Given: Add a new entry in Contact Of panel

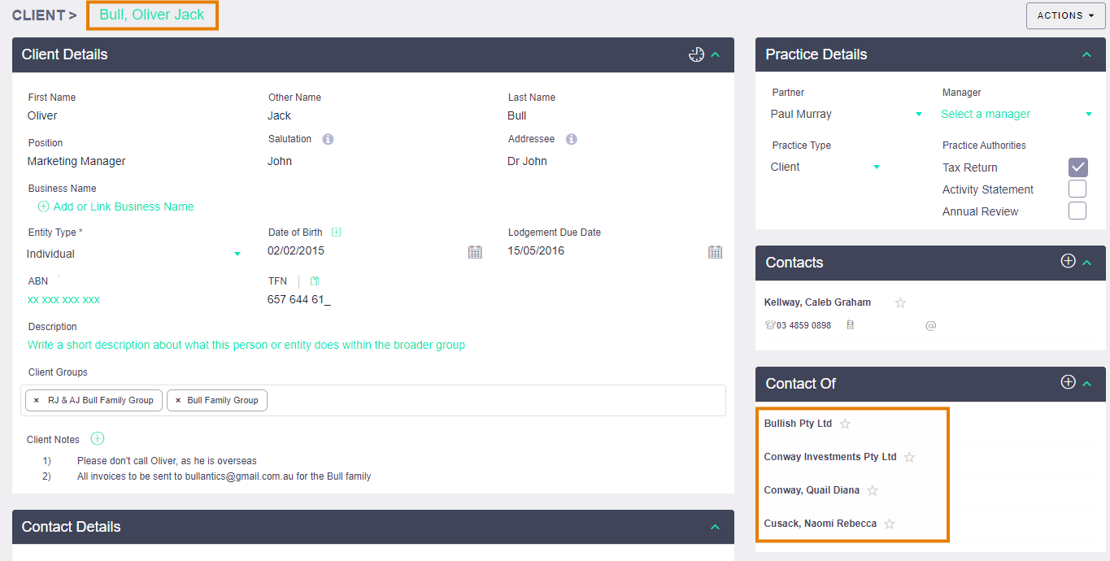Looking at the screenshot, I should tap(1069, 382).
